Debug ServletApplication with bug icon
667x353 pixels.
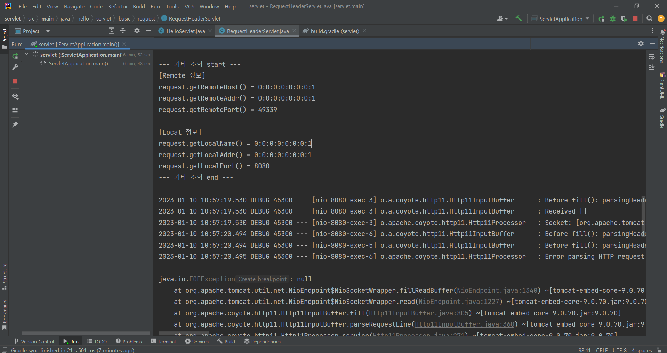point(613,19)
